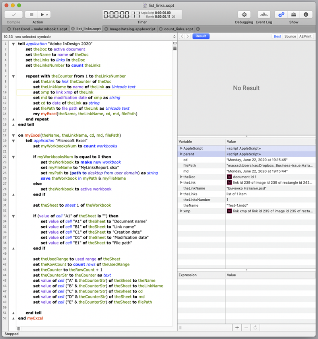This screenshot has height=339, width=318.
Task: Click the gears Show icon
Action: coord(281,15)
